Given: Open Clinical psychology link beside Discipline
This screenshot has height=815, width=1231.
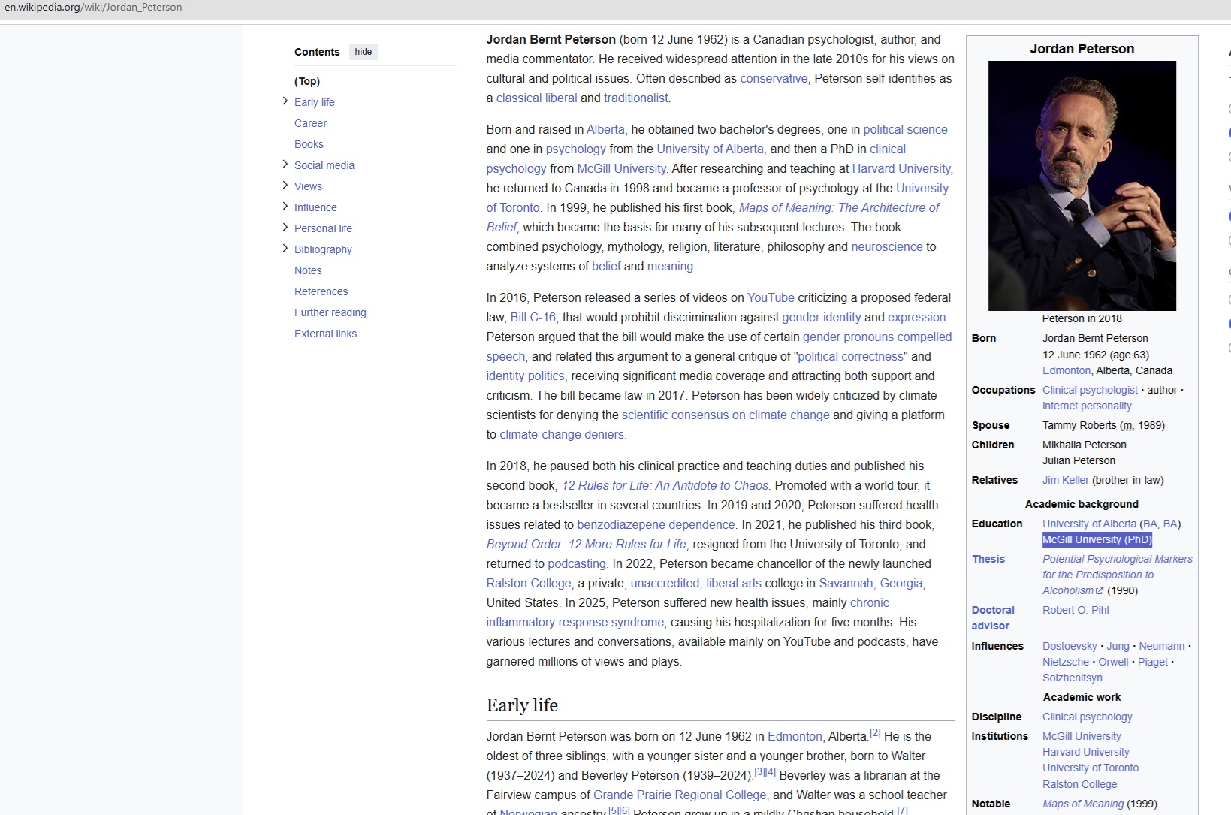Looking at the screenshot, I should [x=1087, y=717].
